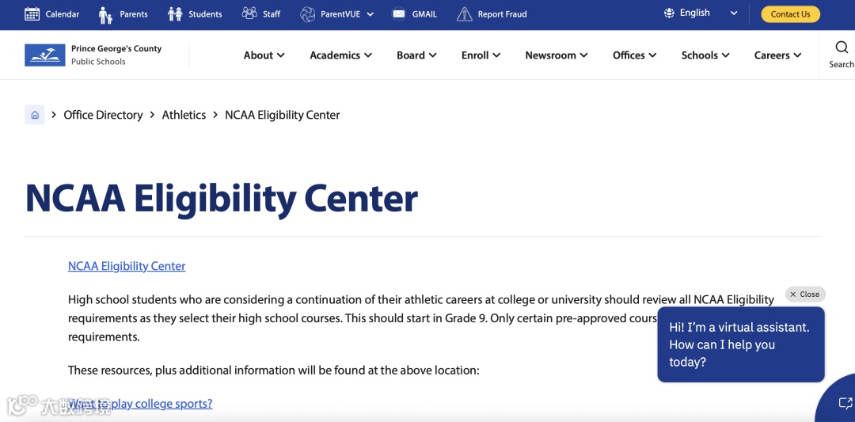The height and width of the screenshot is (422, 855).
Task: Close the virtual assistant popup
Action: coord(805,294)
